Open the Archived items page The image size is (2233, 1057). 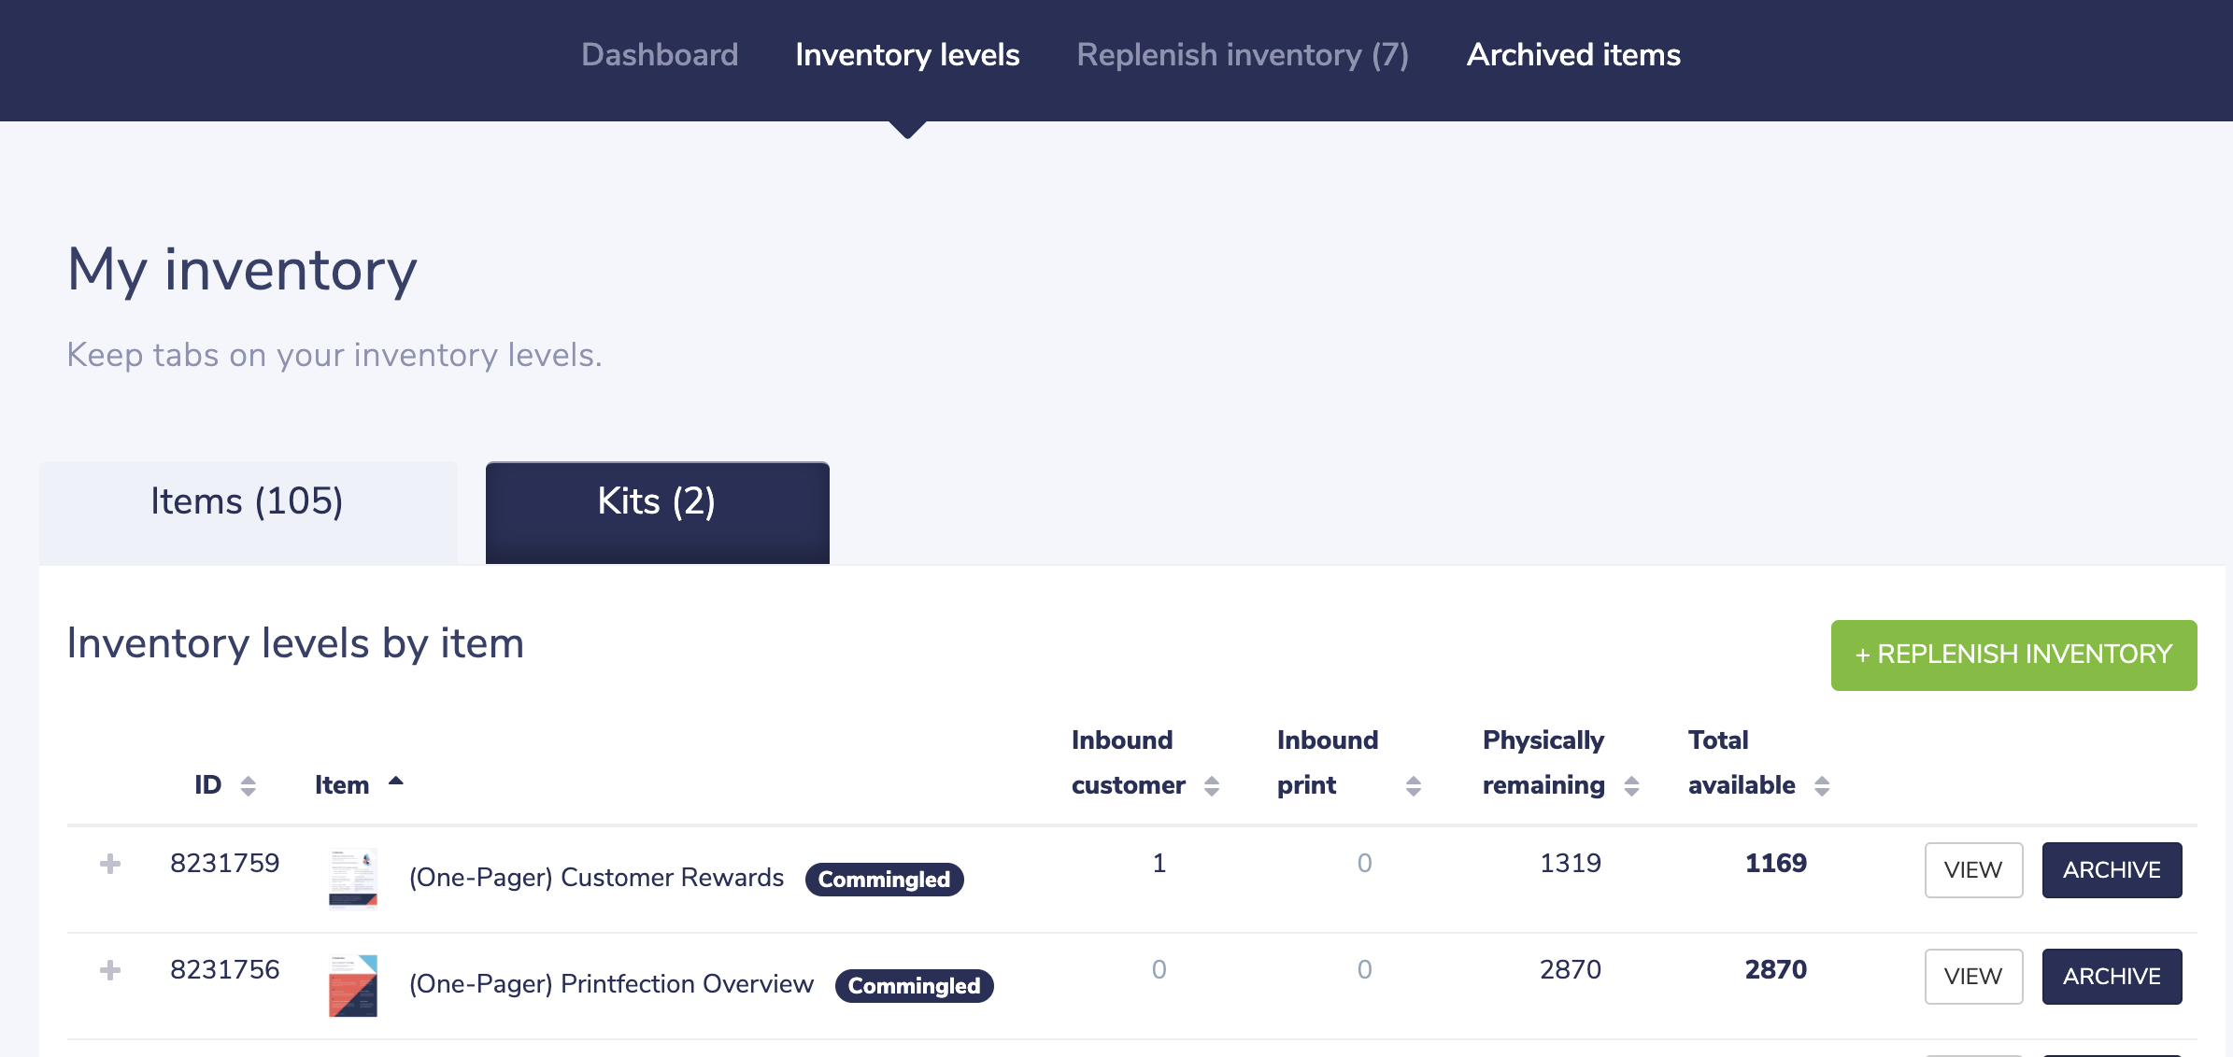click(x=1573, y=55)
